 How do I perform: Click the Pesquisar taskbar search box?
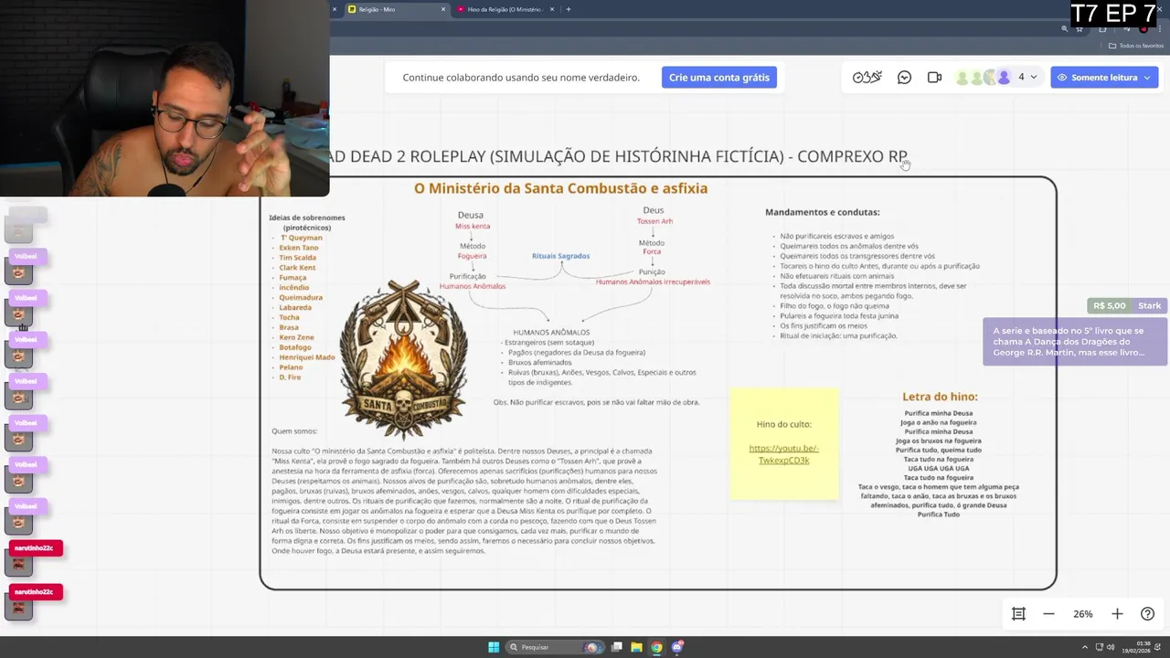click(553, 647)
